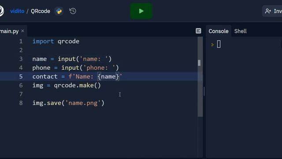Place cursor in "name = input('name: ')"

tap(72, 59)
